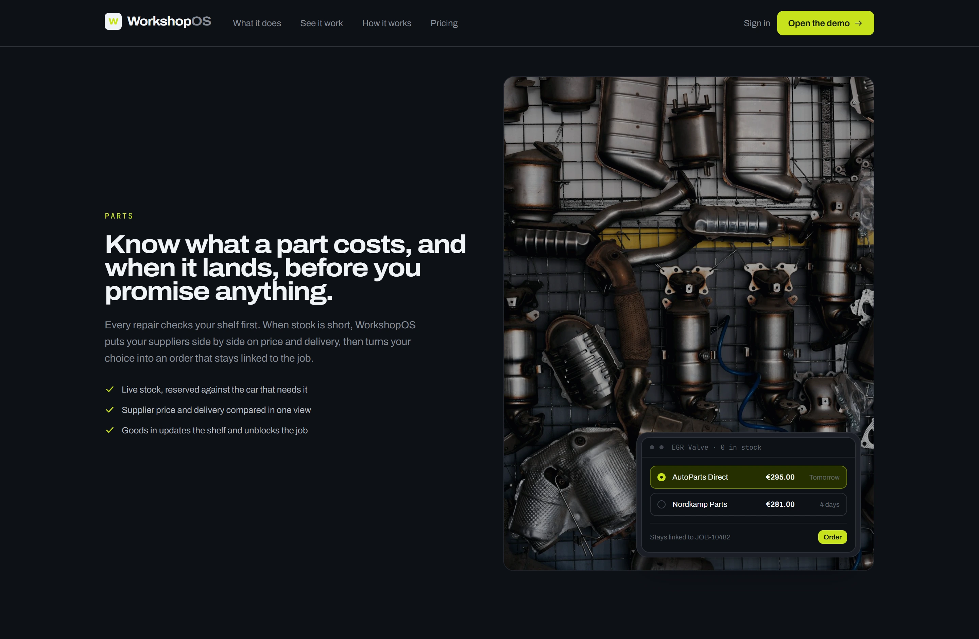The height and width of the screenshot is (639, 979).
Task: Select the AutoParts Direct radio button
Action: pyautogui.click(x=662, y=477)
